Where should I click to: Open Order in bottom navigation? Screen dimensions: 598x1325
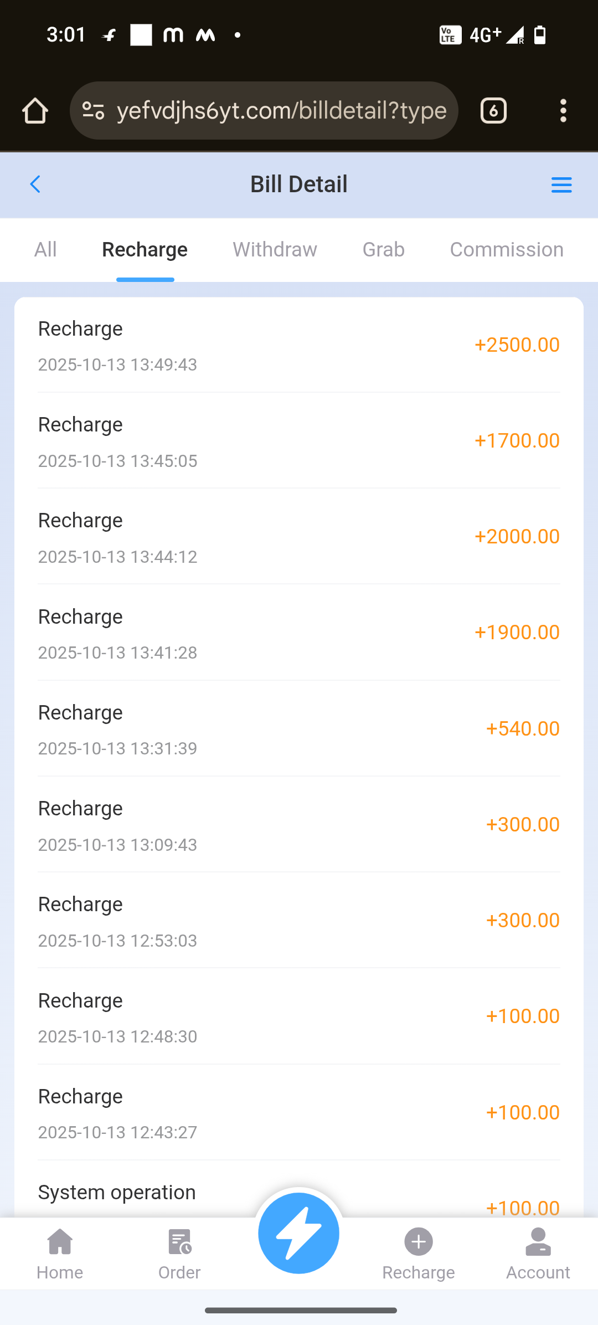pyautogui.click(x=179, y=1254)
